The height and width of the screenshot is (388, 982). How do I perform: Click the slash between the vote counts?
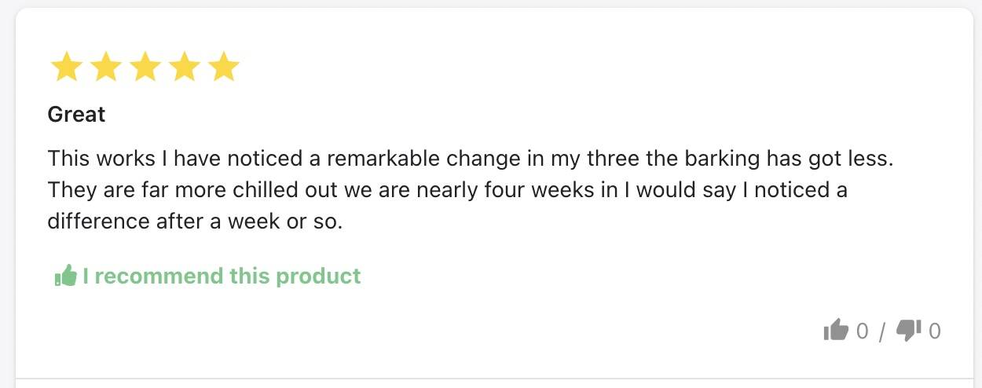(x=882, y=332)
